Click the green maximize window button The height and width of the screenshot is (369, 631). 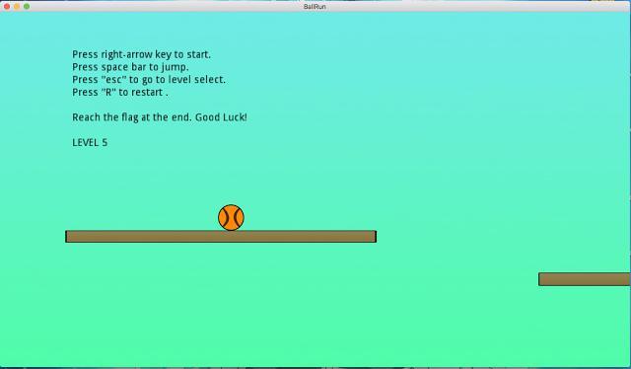(27, 7)
